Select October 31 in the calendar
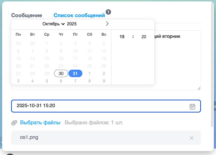This screenshot has height=155, width=216. [x=75, y=73]
